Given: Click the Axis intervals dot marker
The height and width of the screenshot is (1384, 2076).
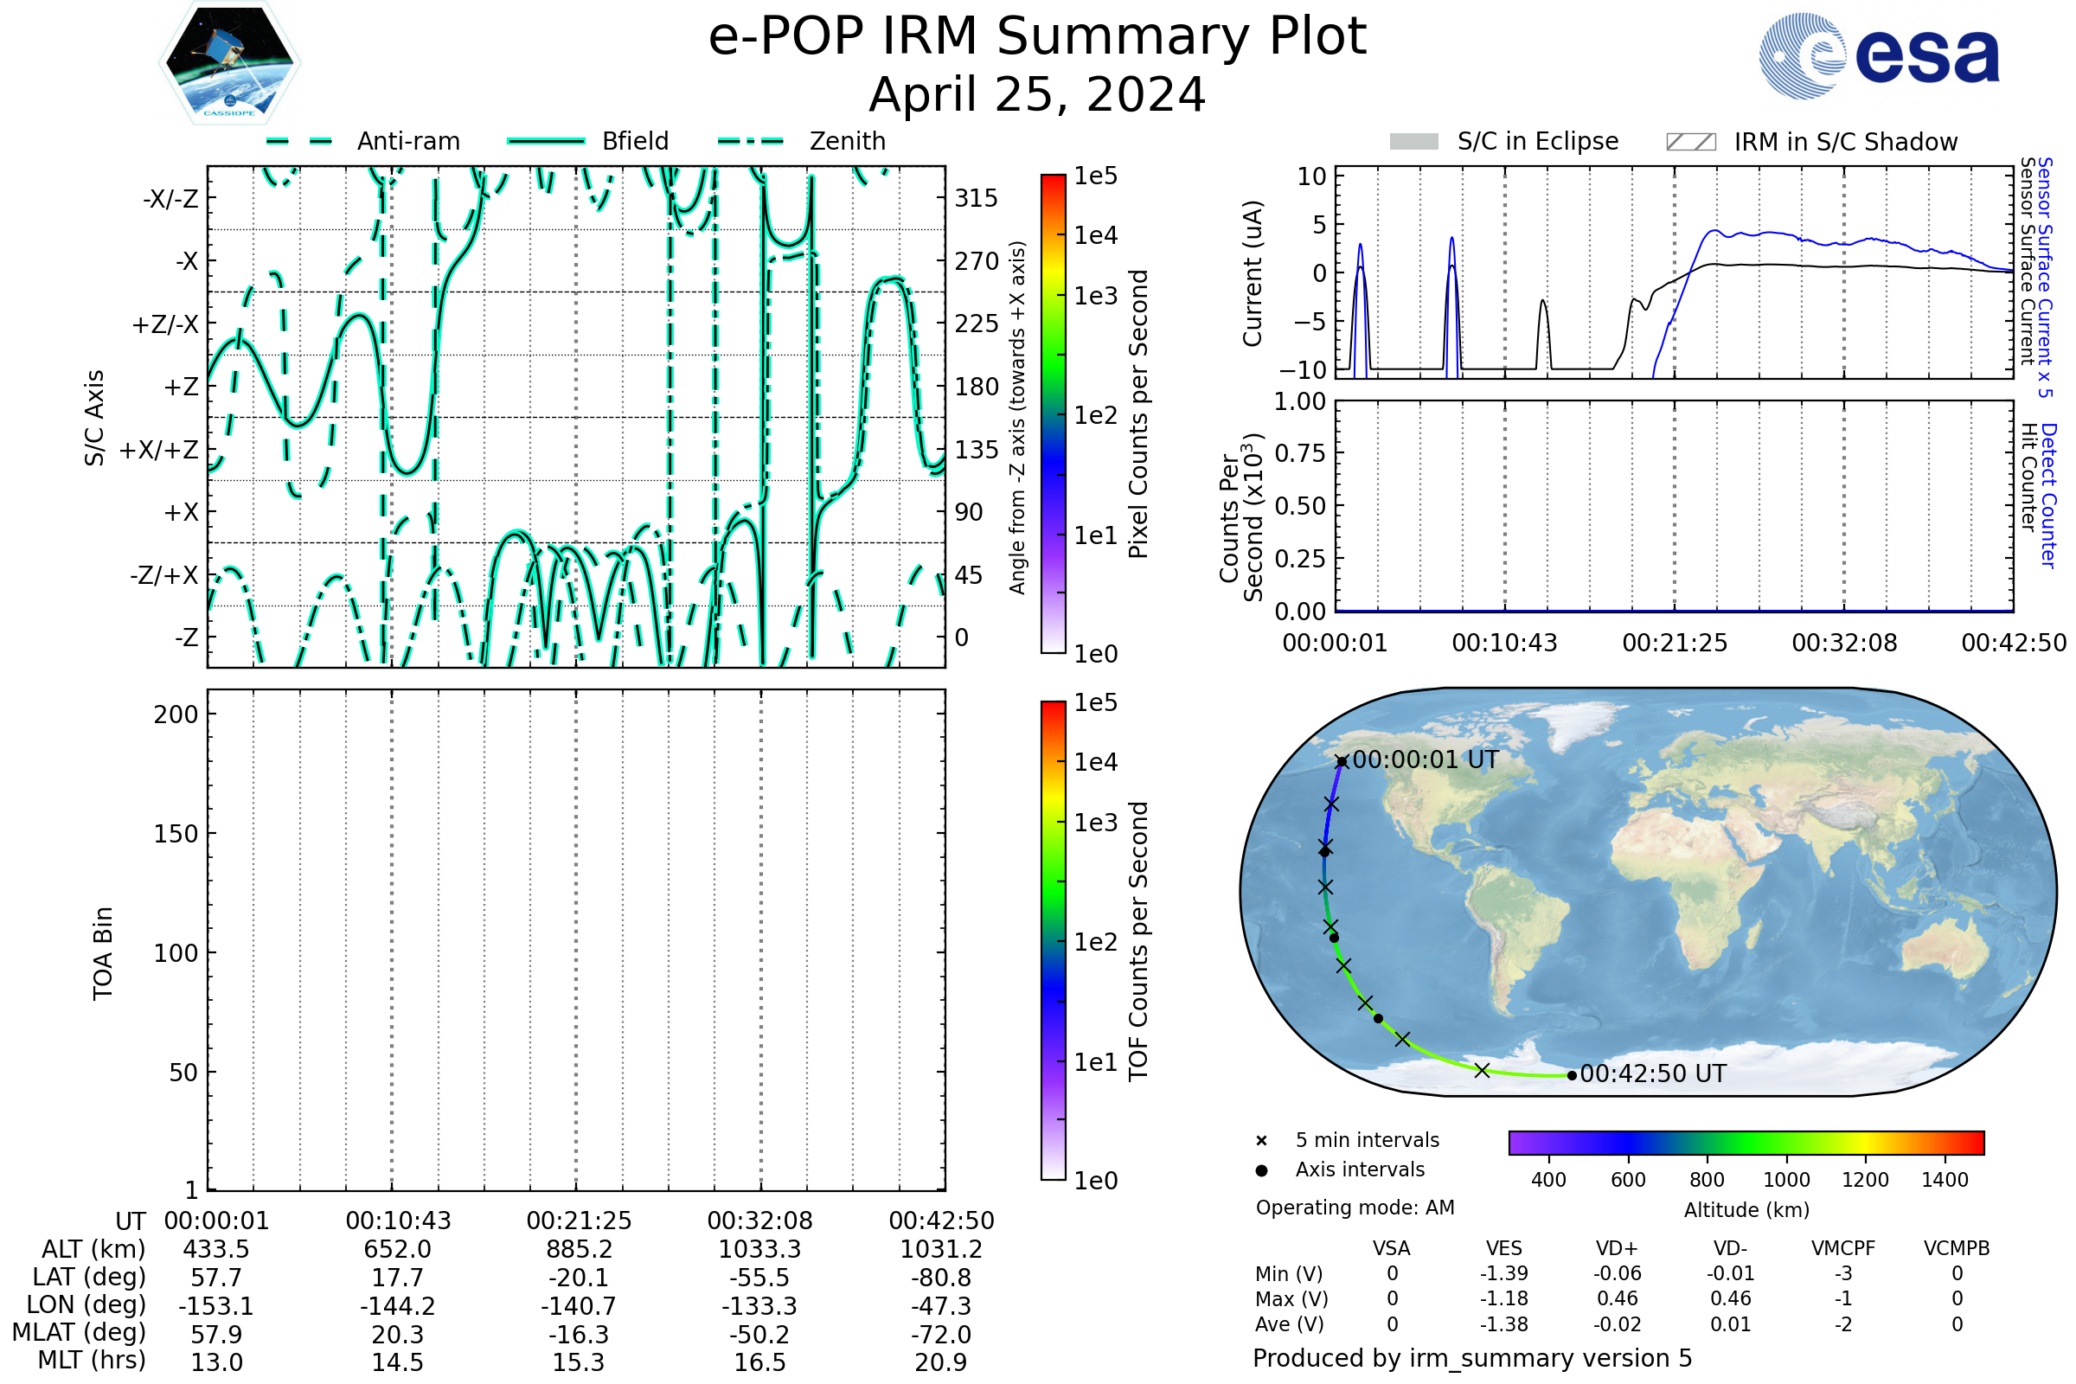Looking at the screenshot, I should [1261, 1170].
